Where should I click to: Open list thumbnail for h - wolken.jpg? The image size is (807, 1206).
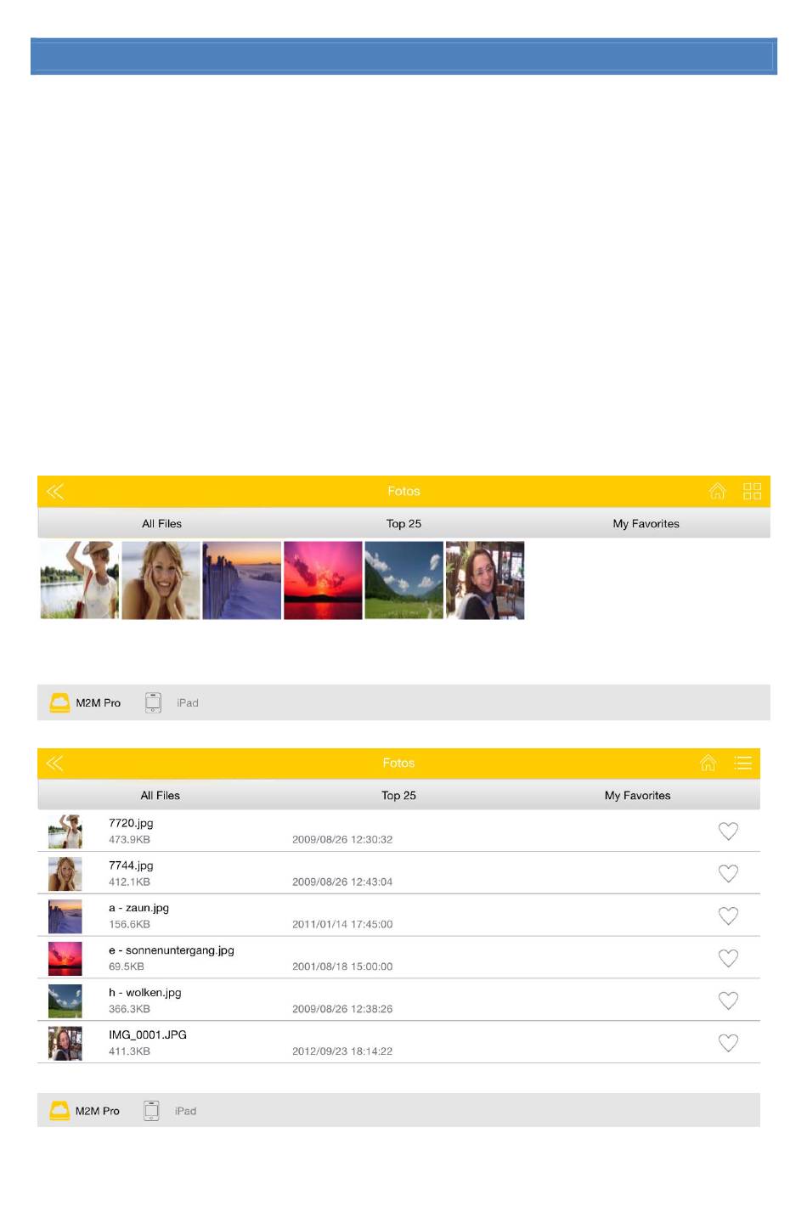click(x=65, y=1001)
